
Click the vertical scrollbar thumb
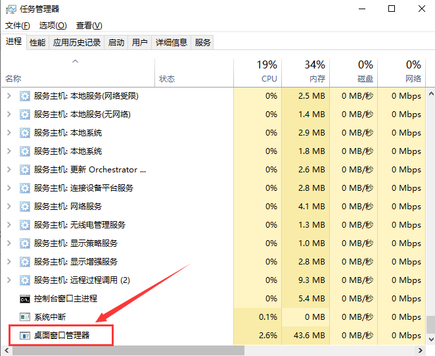(x=431, y=324)
